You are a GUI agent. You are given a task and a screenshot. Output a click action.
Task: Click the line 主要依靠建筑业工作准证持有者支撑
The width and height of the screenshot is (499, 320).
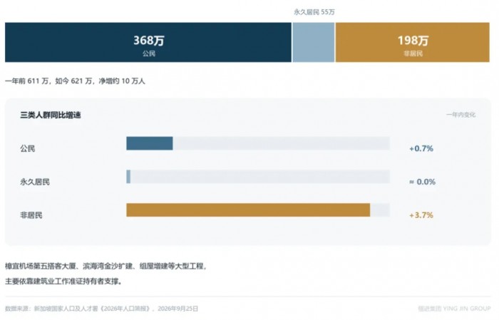pos(63,282)
